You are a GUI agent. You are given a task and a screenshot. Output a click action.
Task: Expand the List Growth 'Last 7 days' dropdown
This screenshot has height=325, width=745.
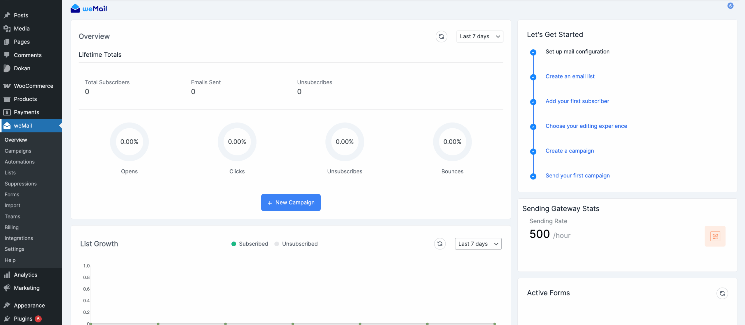[x=478, y=244]
